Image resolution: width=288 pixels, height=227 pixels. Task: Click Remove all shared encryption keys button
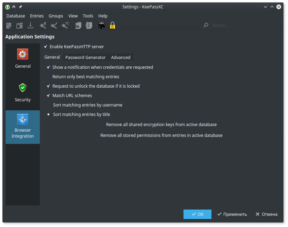161,124
